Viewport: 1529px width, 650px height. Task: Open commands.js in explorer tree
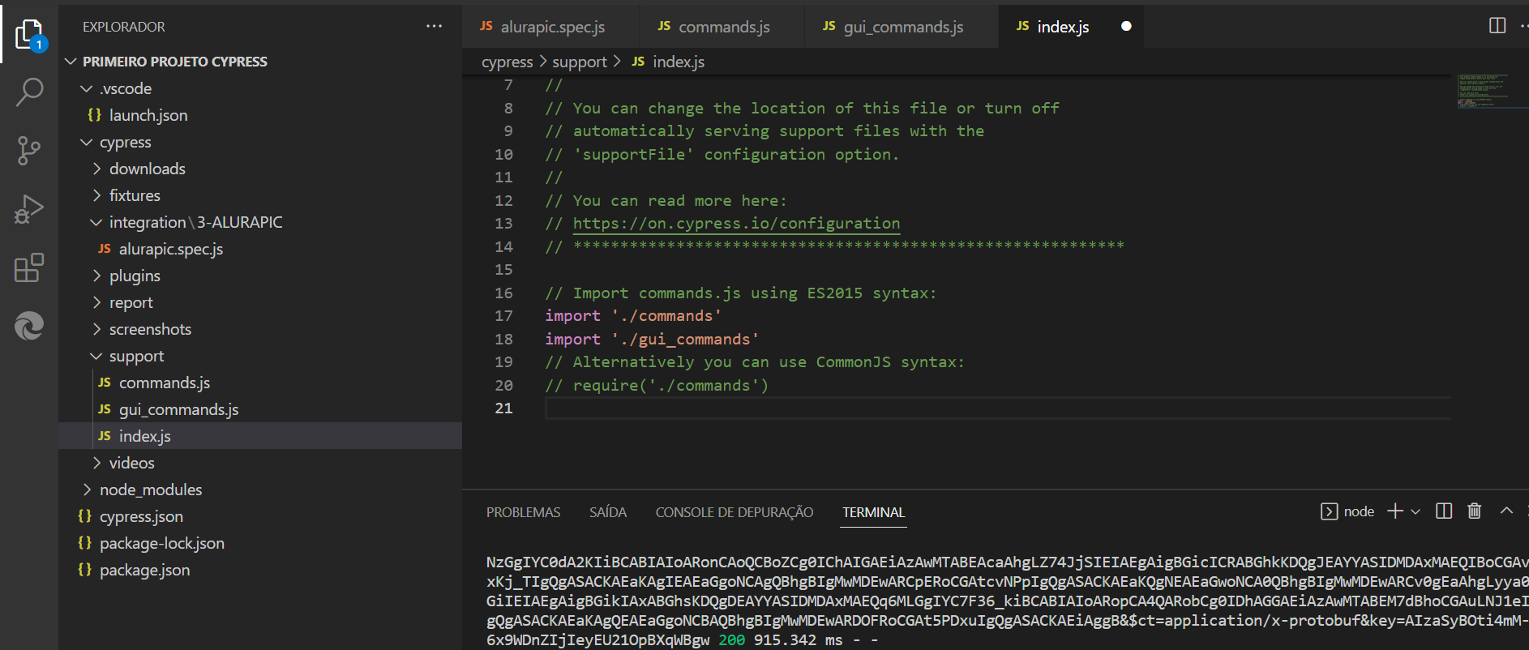tap(260, 383)
